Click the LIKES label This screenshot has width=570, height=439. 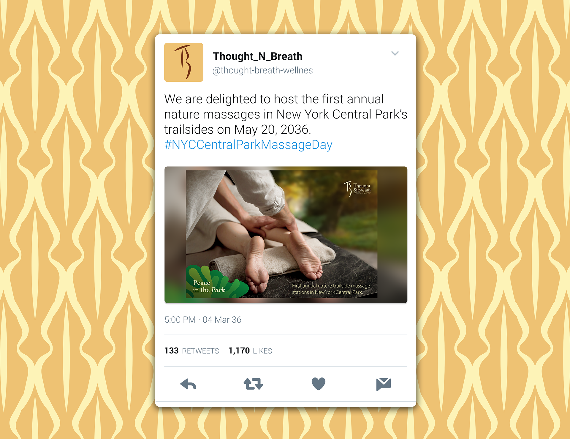tap(262, 351)
